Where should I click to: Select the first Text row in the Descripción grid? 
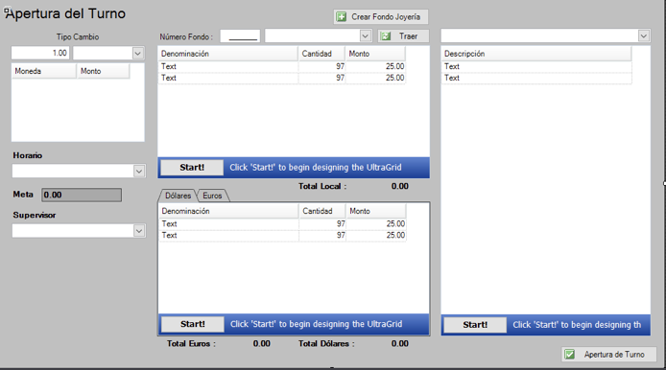(x=536, y=66)
